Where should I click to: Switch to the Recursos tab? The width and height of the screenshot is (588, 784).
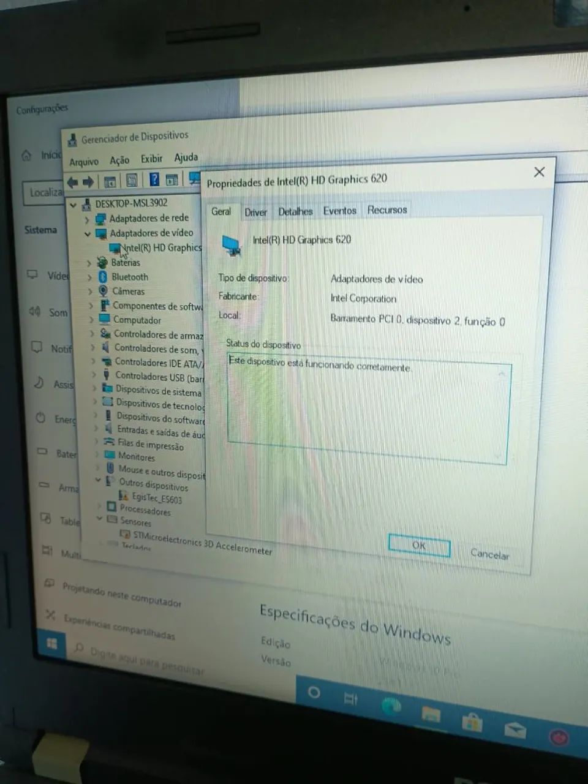point(387,209)
